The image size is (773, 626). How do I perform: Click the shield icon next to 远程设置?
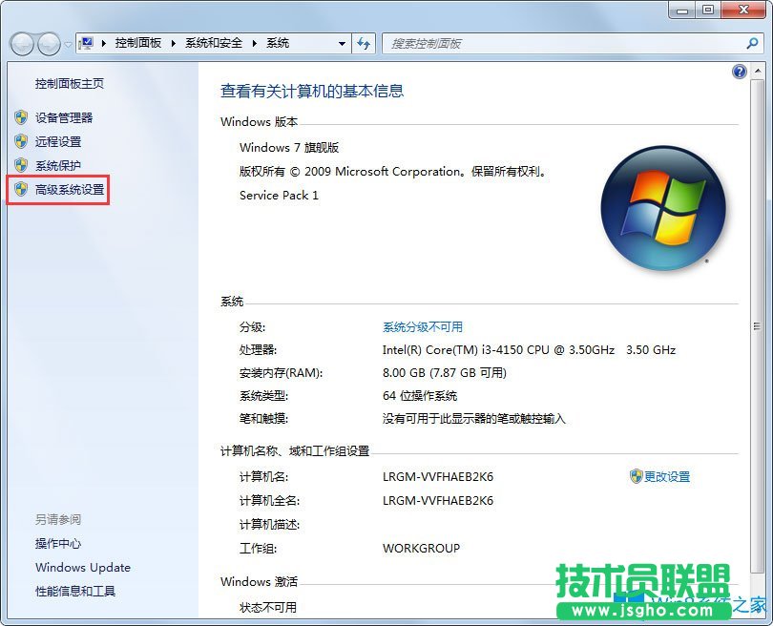pos(21,142)
